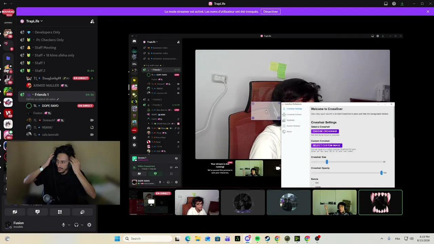The height and width of the screenshot is (244, 434).
Task: Join Staff + 18 klme sfeha only channel
Action: 57,55
